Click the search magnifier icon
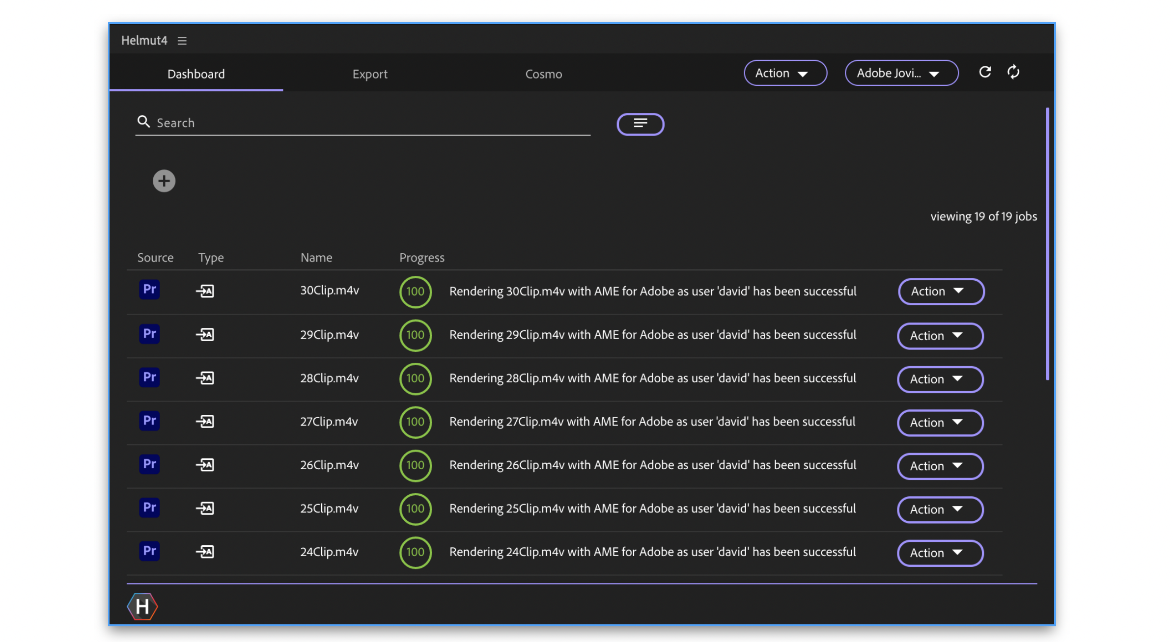Image resolution: width=1173 pixels, height=642 pixels. pos(143,121)
